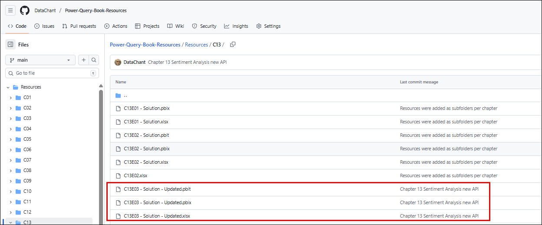
Task: Open the C09 folder in tree
Action: tap(27, 181)
